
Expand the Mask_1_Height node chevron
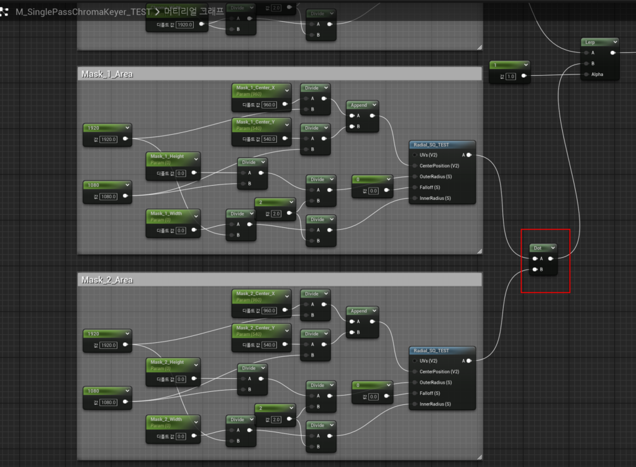[x=196, y=159]
